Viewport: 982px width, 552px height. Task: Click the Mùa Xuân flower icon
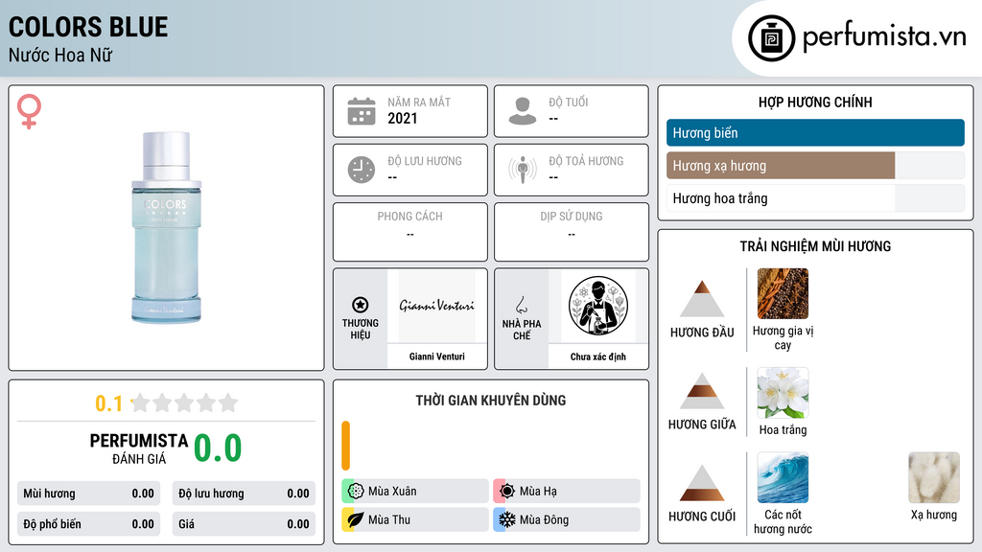tap(356, 491)
